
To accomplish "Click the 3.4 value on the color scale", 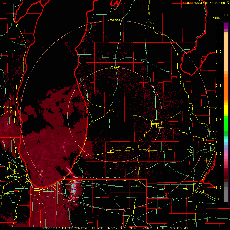I will 218,120.
